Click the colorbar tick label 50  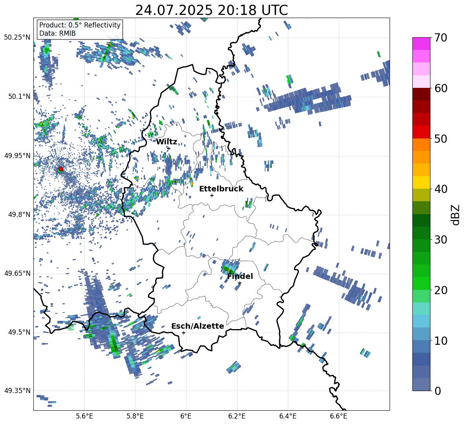(441, 139)
